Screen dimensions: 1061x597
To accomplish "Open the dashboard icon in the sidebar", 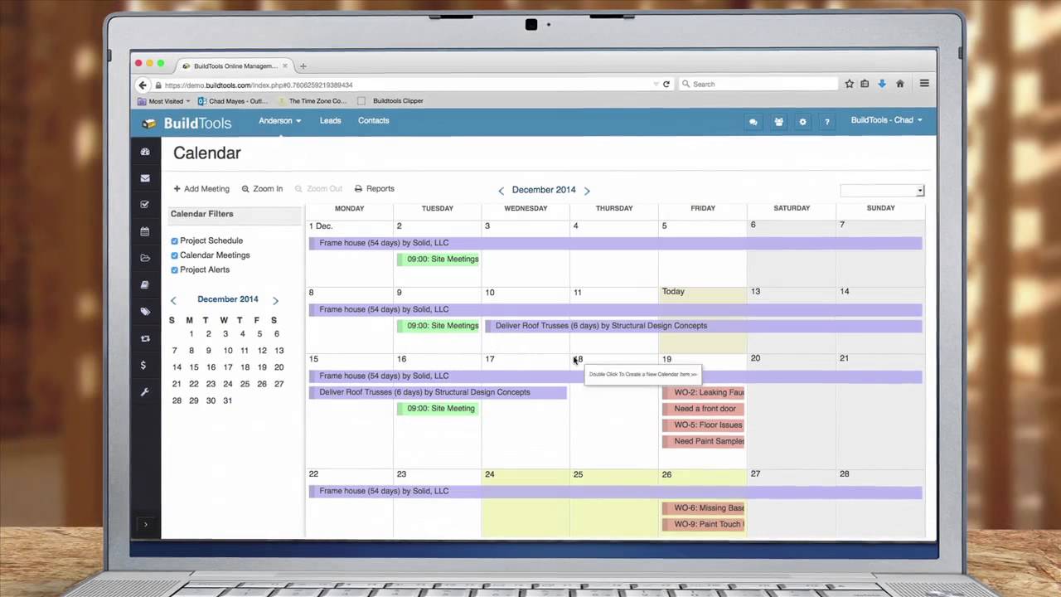I will click(145, 152).
